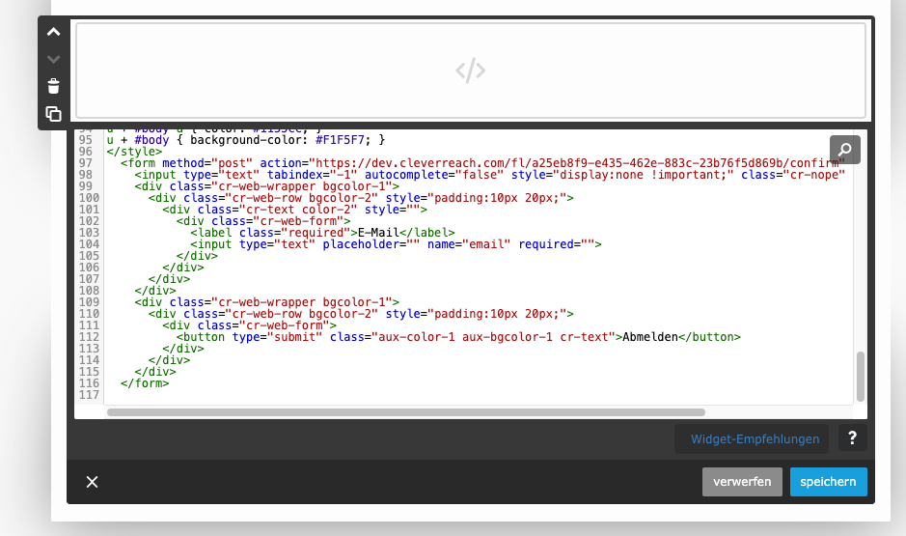The width and height of the screenshot is (906, 536).
Task: Click the E-Mail label text in code
Action: click(378, 233)
